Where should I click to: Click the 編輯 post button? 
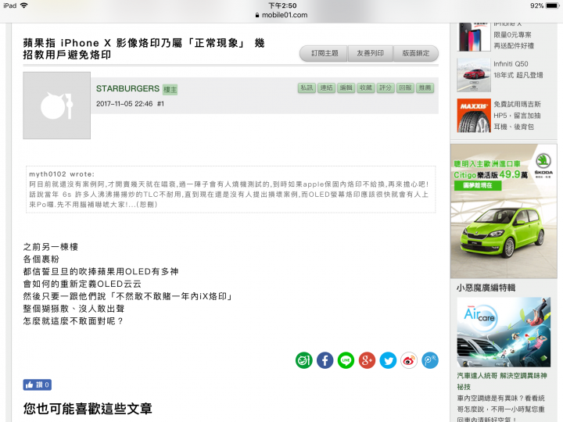[346, 88]
